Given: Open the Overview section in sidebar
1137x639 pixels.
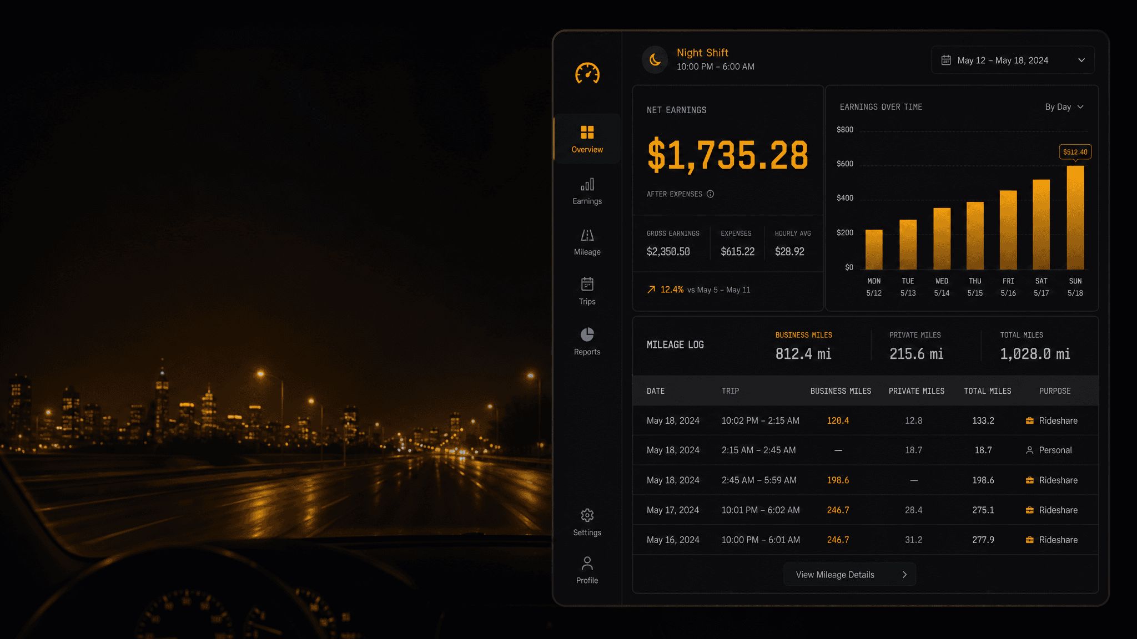Looking at the screenshot, I should pyautogui.click(x=587, y=139).
